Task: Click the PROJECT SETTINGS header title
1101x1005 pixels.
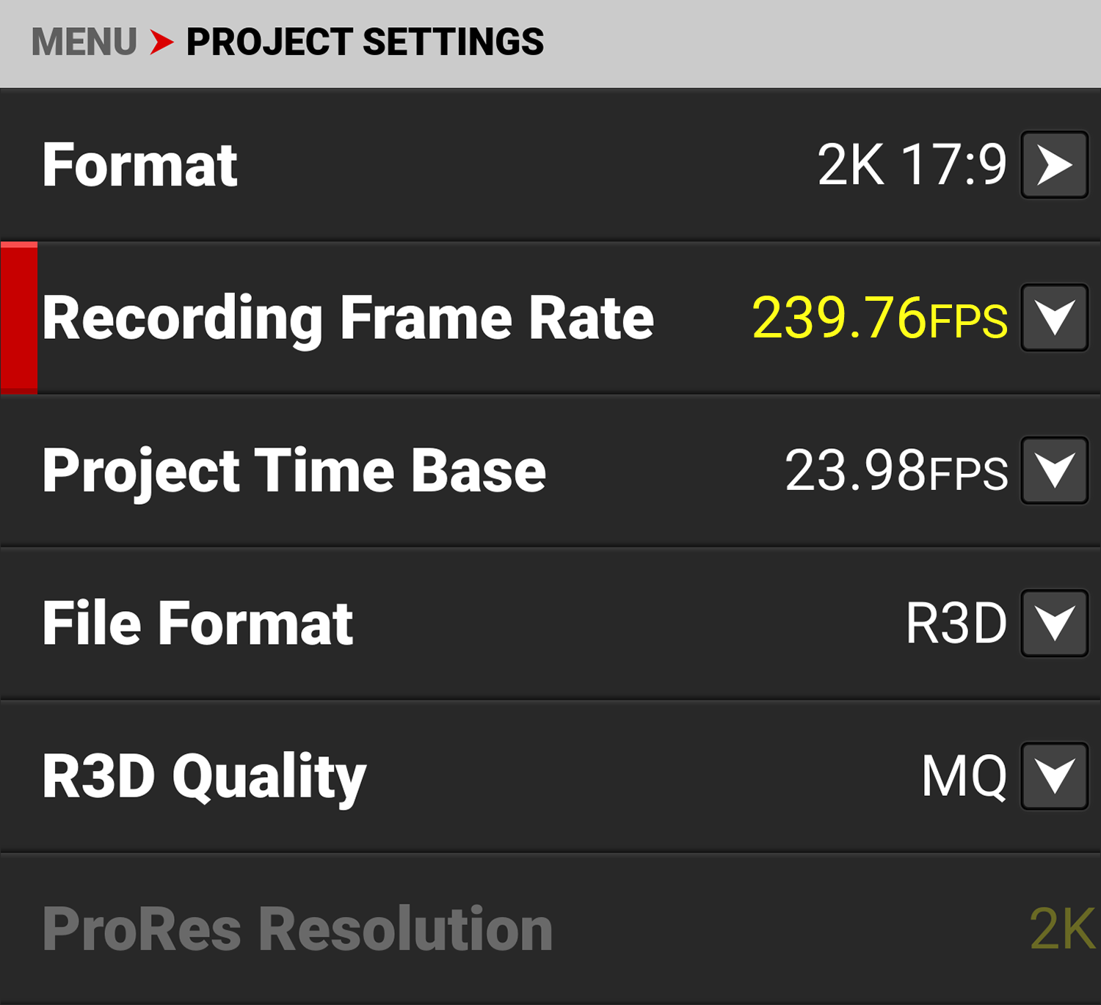Action: (x=365, y=42)
